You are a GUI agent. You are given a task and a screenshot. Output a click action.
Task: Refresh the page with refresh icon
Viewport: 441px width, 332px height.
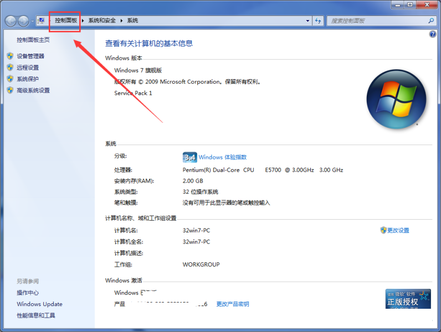tap(318, 20)
